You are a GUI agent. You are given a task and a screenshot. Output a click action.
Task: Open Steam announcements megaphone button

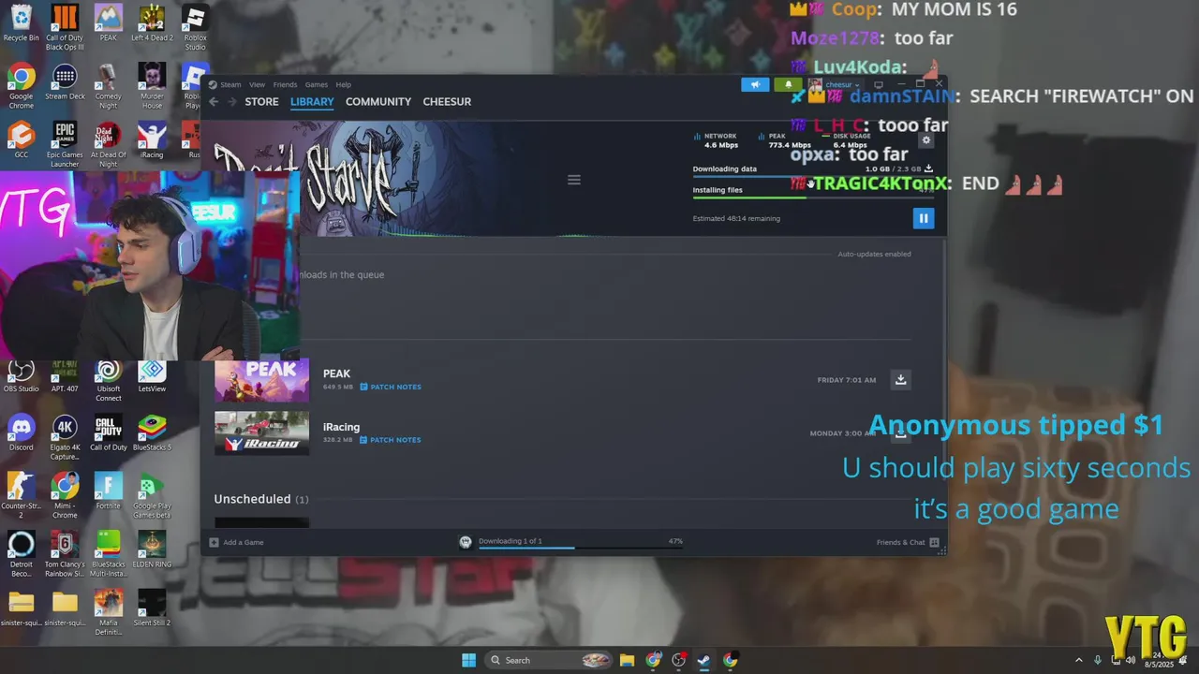[x=755, y=84]
